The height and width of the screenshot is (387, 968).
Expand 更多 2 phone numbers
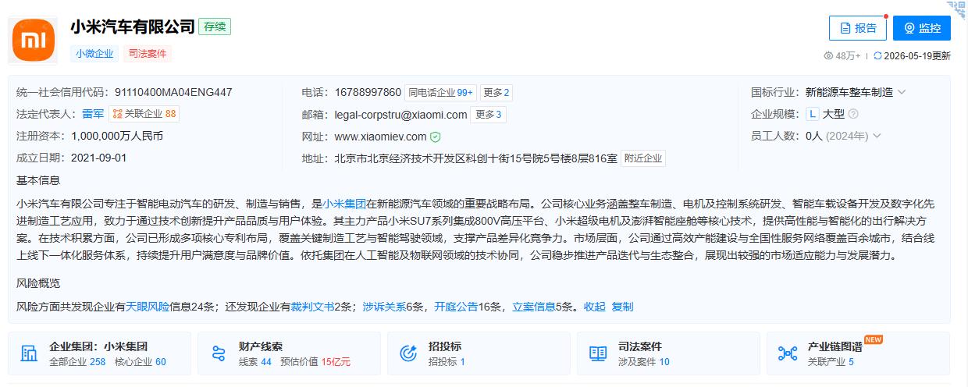click(496, 93)
